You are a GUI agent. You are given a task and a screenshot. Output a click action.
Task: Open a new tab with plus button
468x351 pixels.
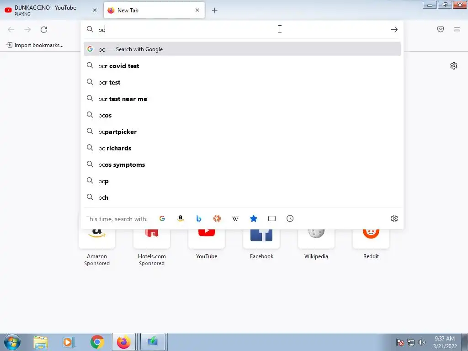point(215,11)
